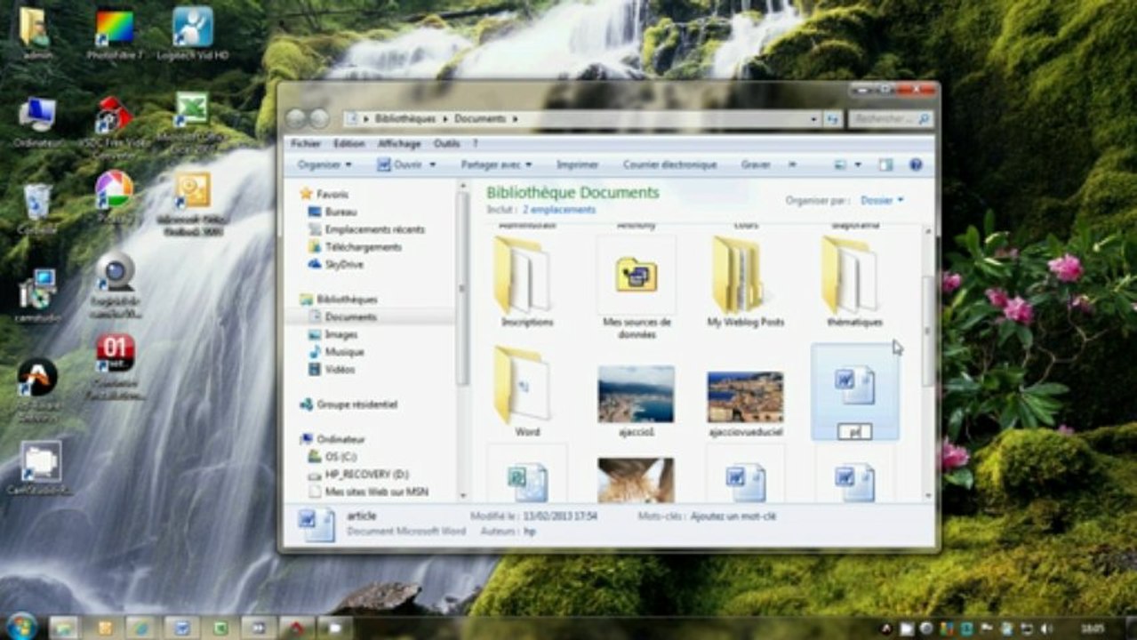Click the Rechercher search field
This screenshot has width=1137, height=640.
[x=890, y=118]
